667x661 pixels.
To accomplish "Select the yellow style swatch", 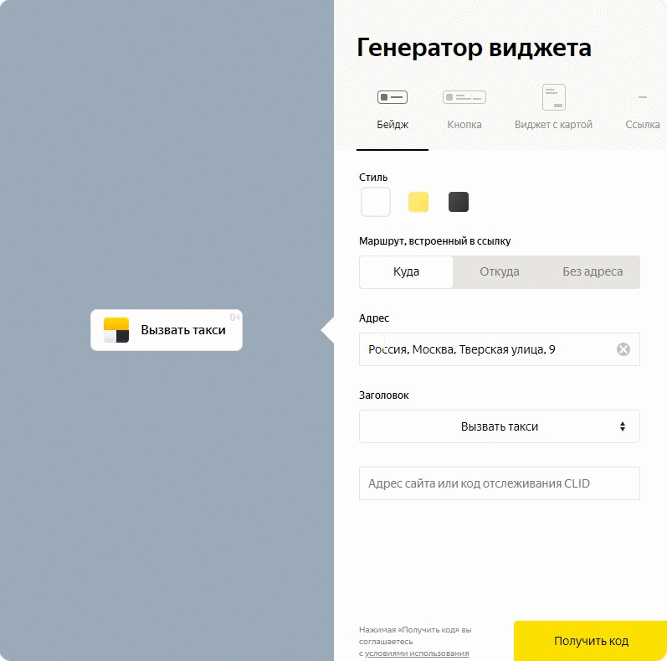I will pyautogui.click(x=418, y=202).
